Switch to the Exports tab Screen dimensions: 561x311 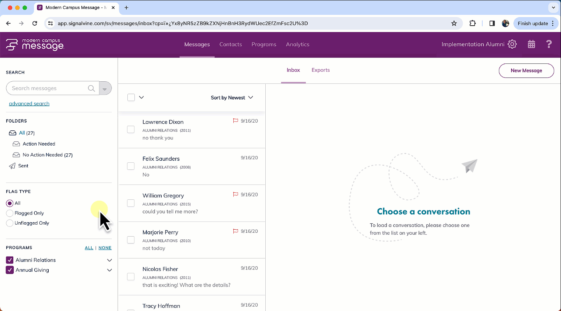[321, 70]
